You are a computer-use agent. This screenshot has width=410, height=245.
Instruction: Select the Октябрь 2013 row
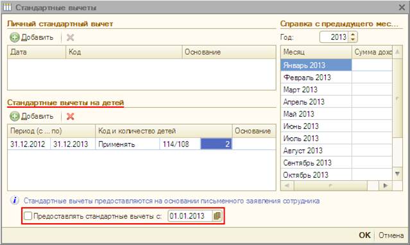pos(336,174)
